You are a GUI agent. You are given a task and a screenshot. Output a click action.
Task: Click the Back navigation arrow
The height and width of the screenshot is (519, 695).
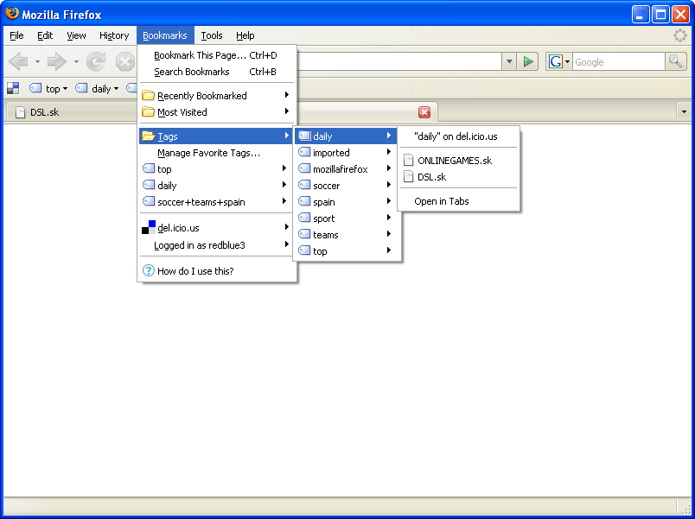19,61
